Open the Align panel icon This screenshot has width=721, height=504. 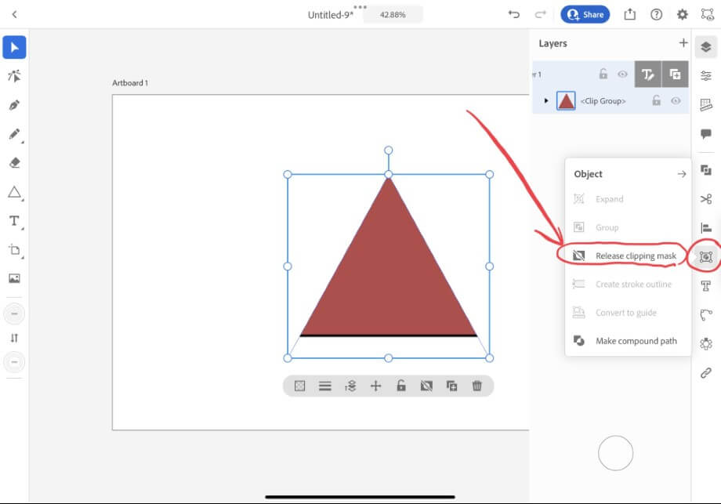point(706,227)
